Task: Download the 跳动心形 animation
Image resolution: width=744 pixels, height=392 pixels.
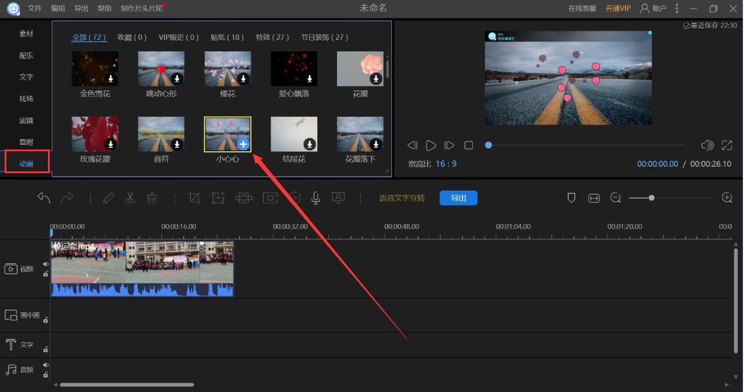Action: (x=177, y=79)
